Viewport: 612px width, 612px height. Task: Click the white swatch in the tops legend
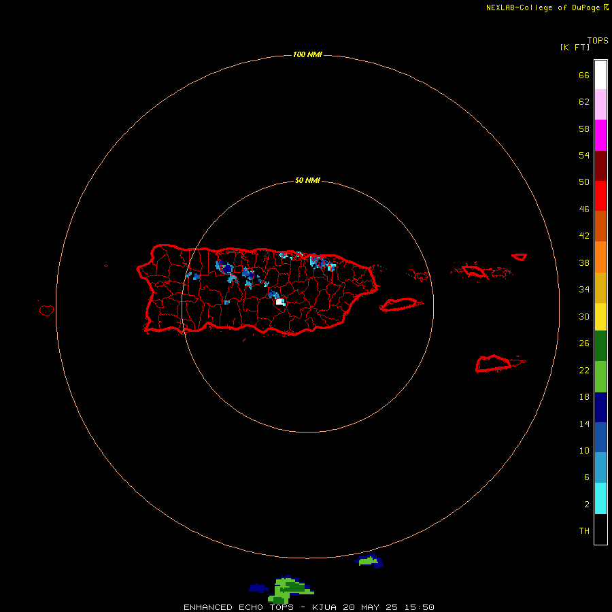click(x=600, y=75)
